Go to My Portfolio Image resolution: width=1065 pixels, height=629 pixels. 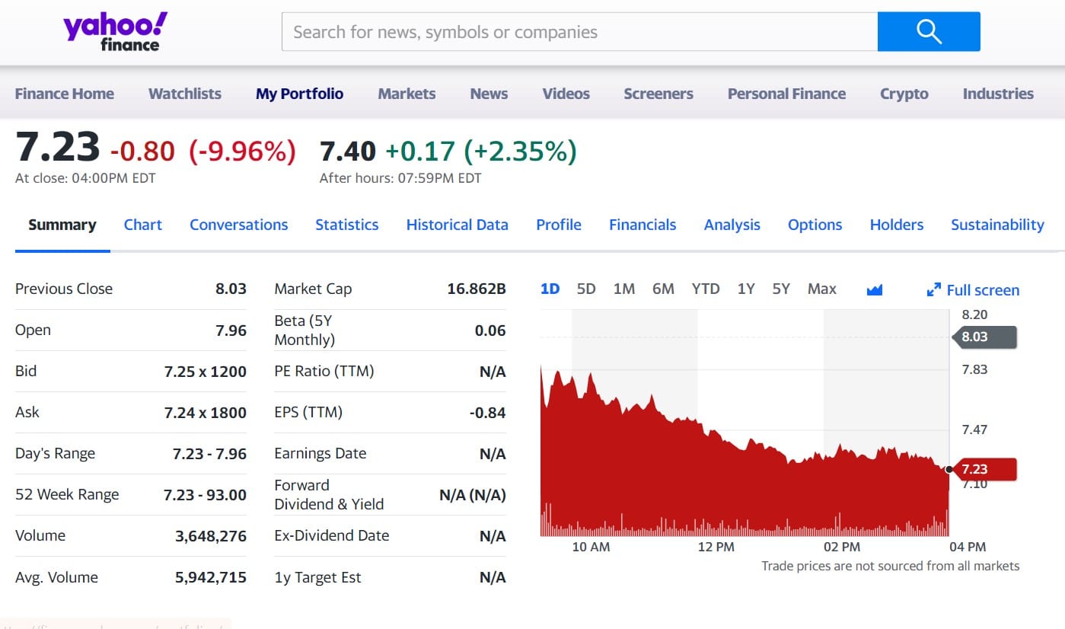(x=299, y=94)
